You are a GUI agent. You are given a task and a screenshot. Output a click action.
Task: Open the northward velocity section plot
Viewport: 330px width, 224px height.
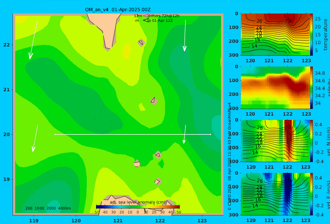[275, 141]
